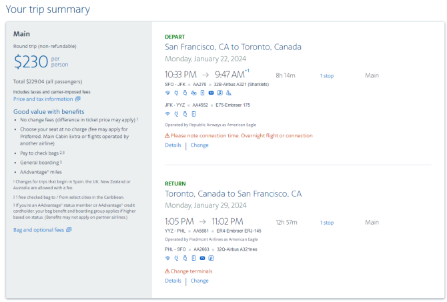Image resolution: width=447 pixels, height=302 pixels.
Task: Click the $230 per person price
Action: tap(41, 61)
